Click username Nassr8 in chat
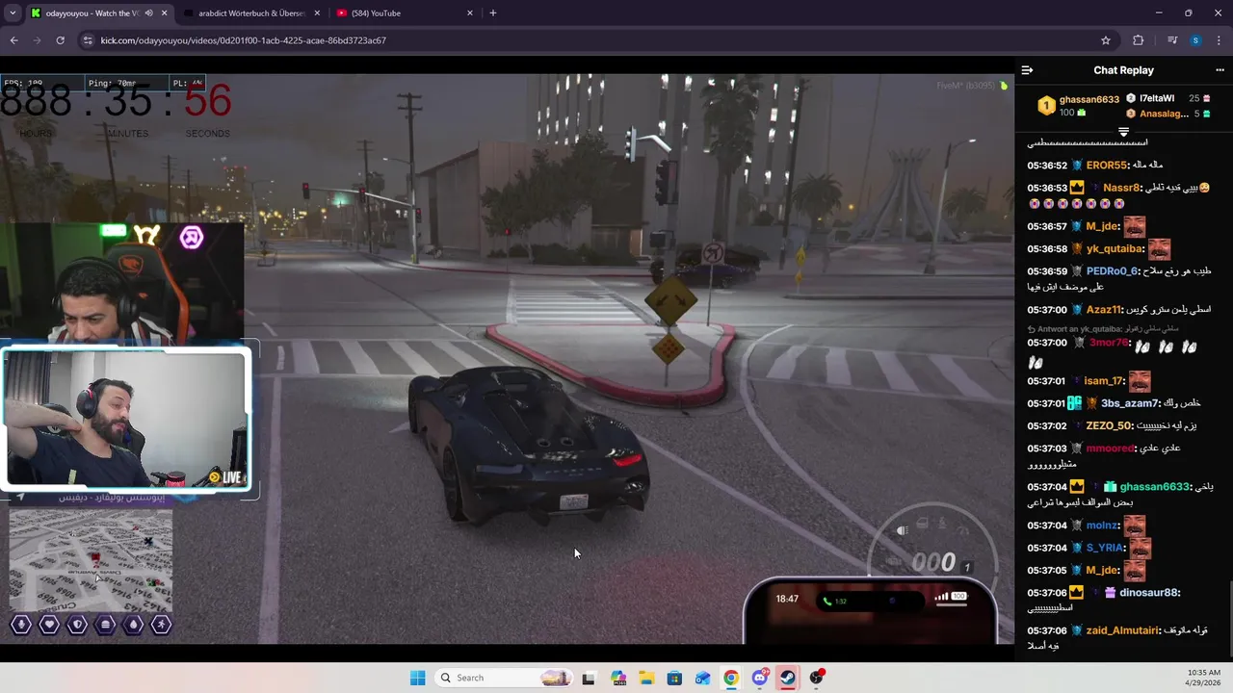The image size is (1233, 693). point(1119,189)
